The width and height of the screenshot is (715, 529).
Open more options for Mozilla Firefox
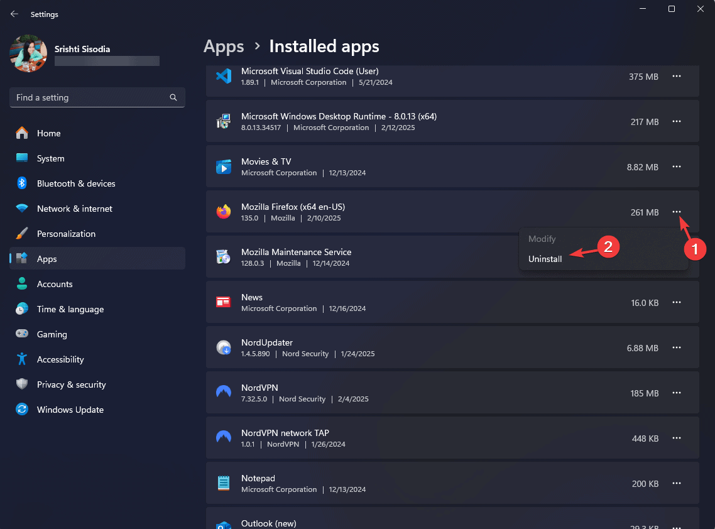coord(677,212)
